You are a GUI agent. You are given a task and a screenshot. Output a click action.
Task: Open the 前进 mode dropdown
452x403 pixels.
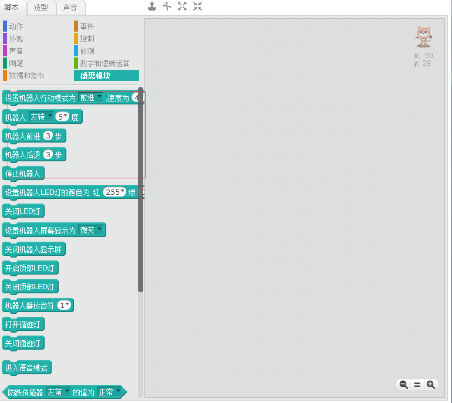coord(99,97)
